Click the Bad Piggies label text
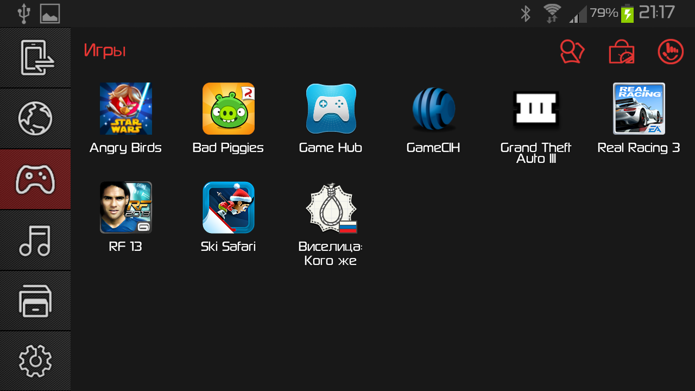Viewport: 695px width, 391px height. click(x=228, y=148)
